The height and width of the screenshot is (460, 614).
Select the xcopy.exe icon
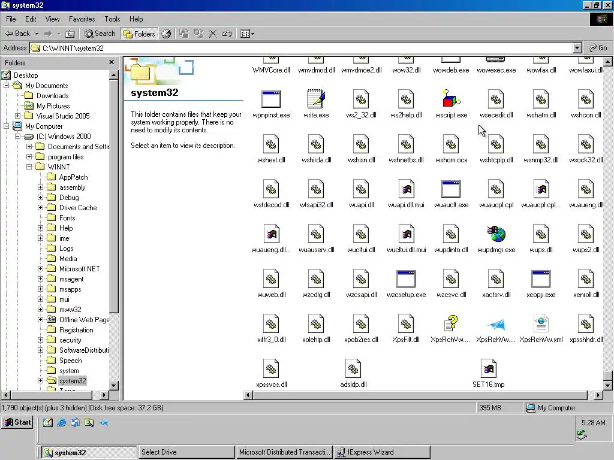[x=541, y=279]
